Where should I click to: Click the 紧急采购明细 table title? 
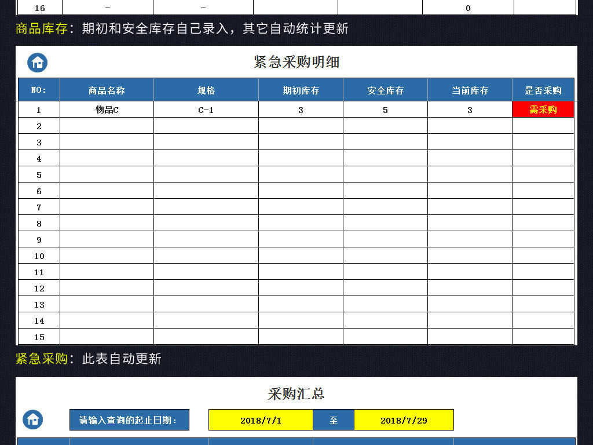[x=298, y=61]
